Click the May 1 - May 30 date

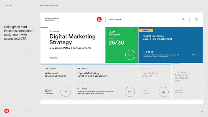tap(82, 68)
